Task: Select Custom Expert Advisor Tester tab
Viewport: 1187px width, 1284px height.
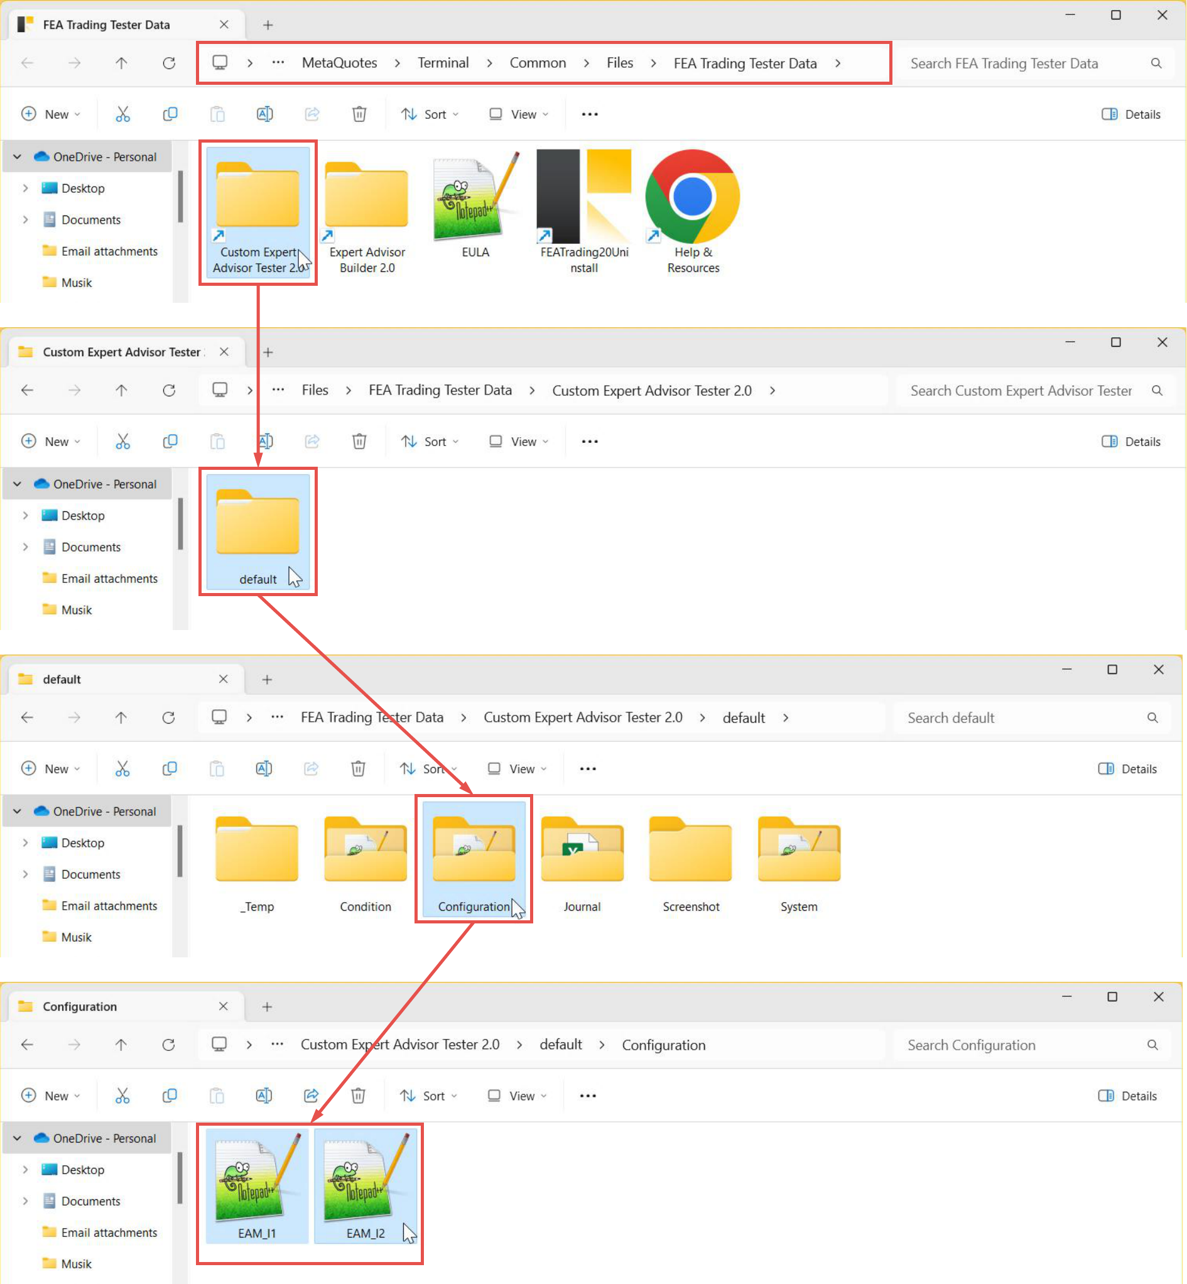Action: pyautogui.click(x=125, y=352)
